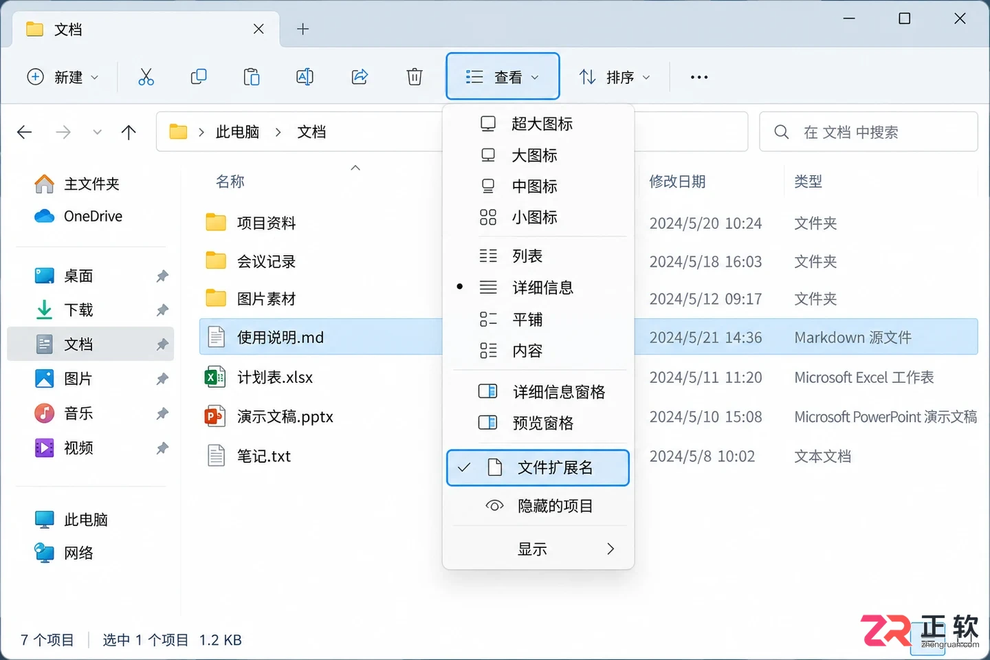The width and height of the screenshot is (990, 660).
Task: Select 大图标 view mode
Action: [x=538, y=155]
